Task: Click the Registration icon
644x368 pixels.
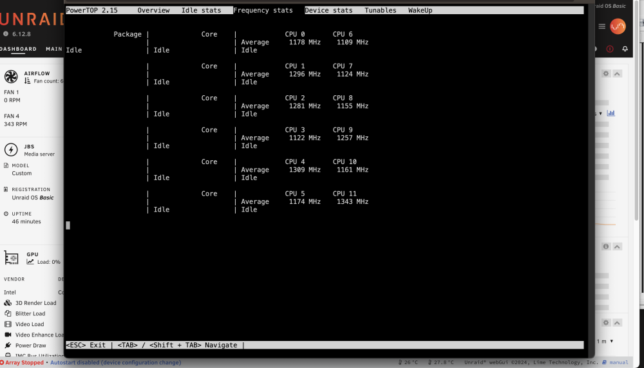Action: (x=6, y=189)
